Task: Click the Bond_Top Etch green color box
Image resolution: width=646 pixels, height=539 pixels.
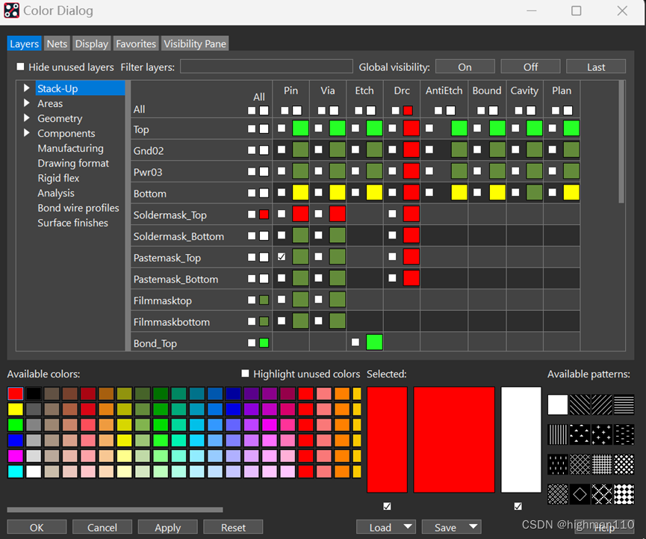Action: coord(374,343)
